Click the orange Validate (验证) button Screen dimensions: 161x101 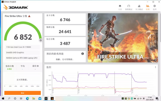click(x=23, y=93)
